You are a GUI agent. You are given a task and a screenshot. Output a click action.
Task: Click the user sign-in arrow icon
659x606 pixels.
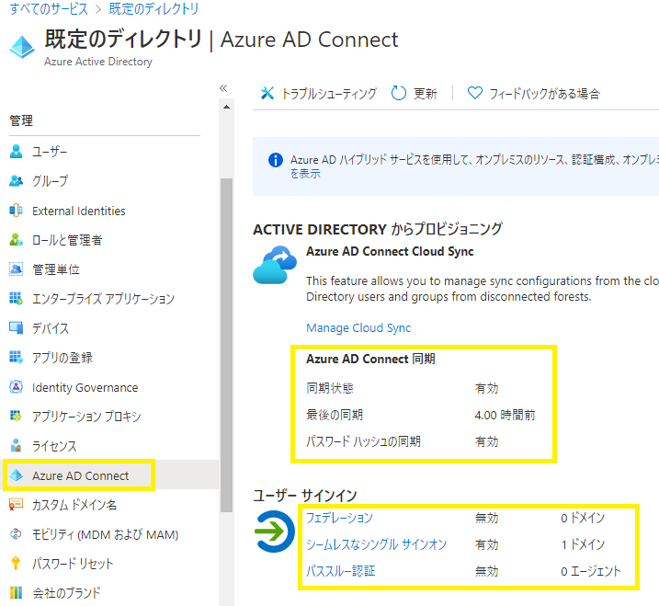275,532
